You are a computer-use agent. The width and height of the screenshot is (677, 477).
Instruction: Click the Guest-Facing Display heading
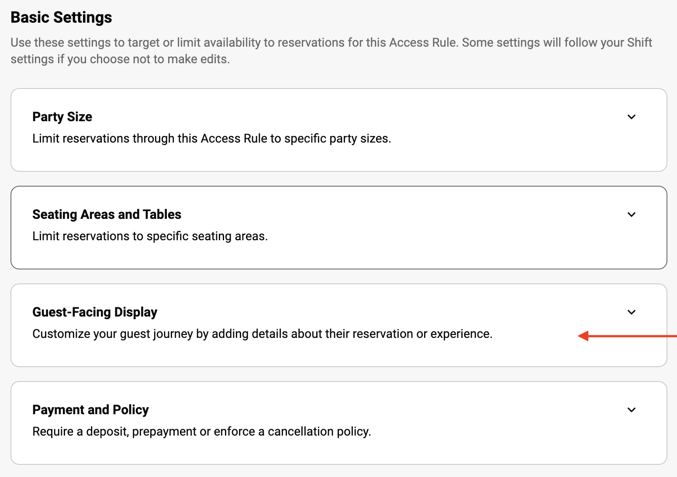coord(95,312)
